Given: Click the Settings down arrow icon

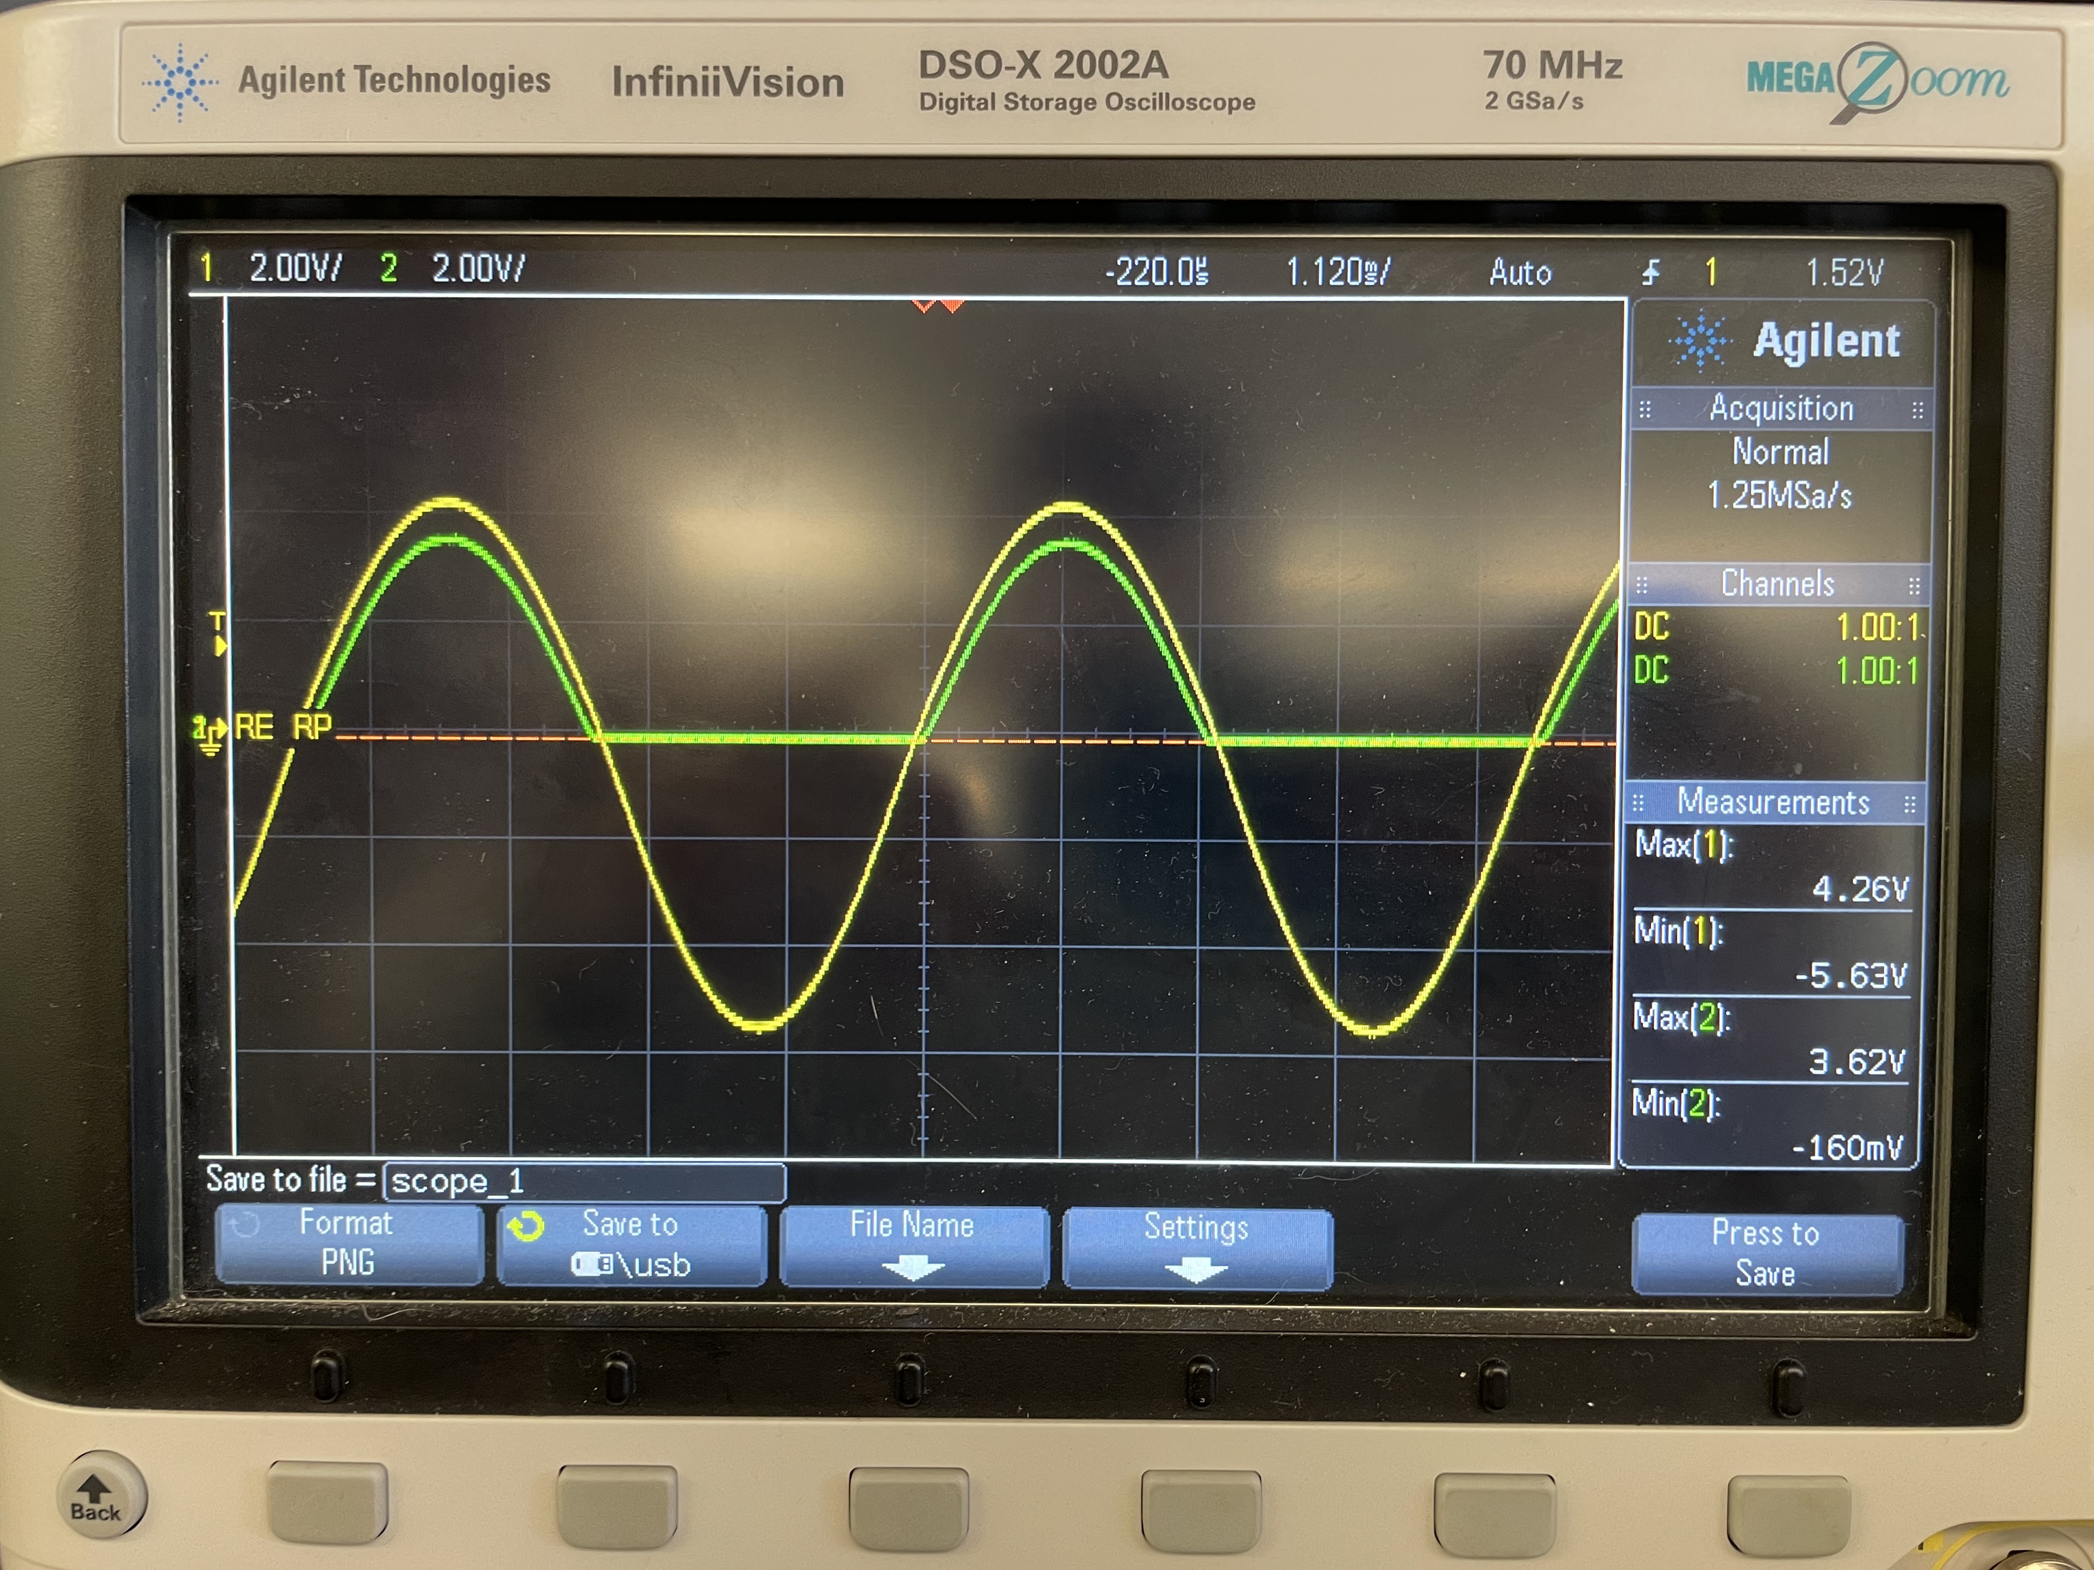Looking at the screenshot, I should pos(1197,1271).
